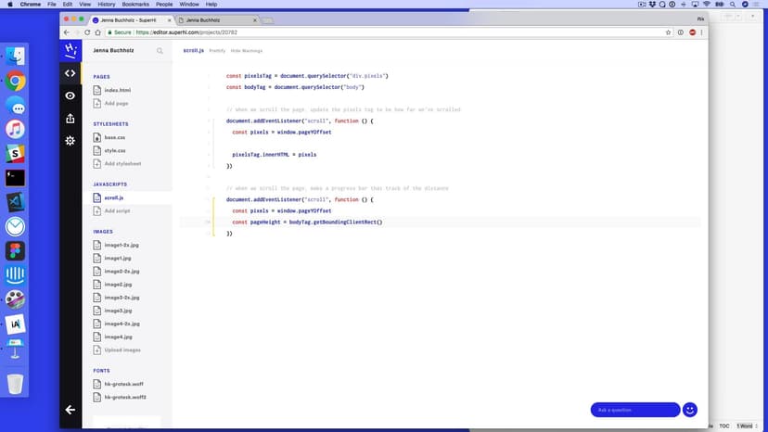
Task: Click the Prettify button
Action: [x=217, y=50]
